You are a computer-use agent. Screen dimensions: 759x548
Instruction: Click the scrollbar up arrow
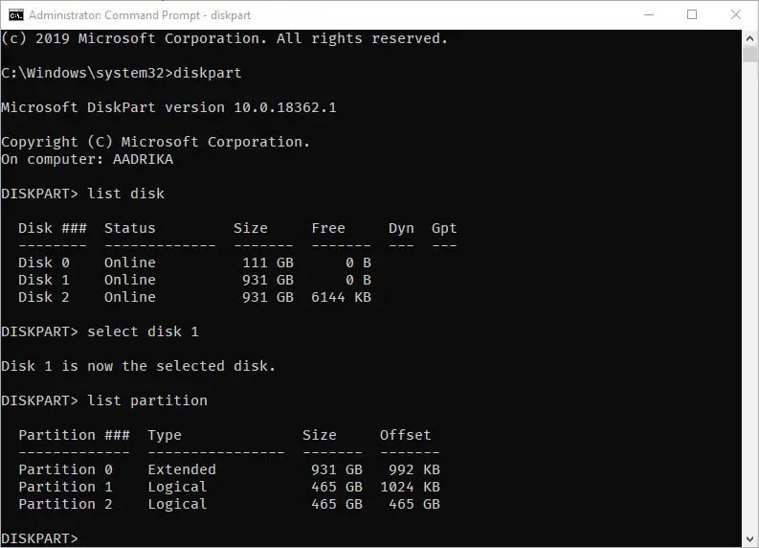750,37
